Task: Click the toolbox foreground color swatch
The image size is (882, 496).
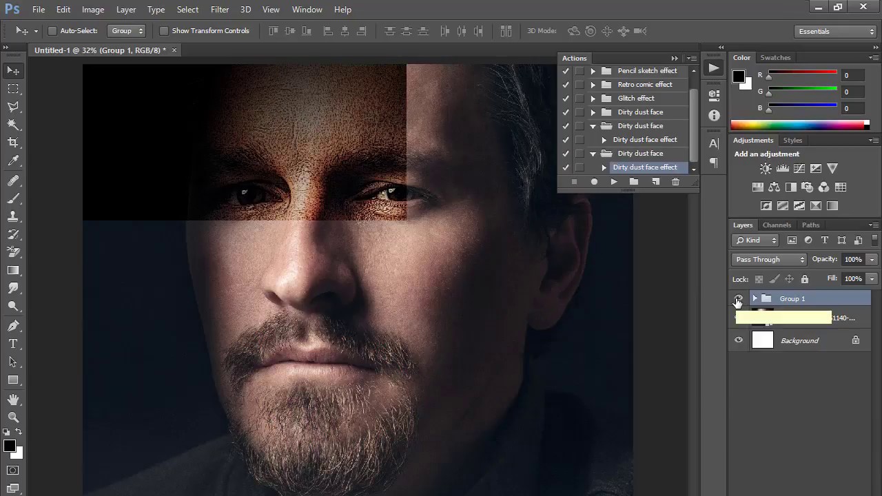Action: click(x=10, y=446)
